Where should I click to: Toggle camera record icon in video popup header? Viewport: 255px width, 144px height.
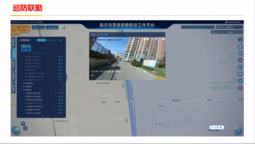[x=163, y=39]
